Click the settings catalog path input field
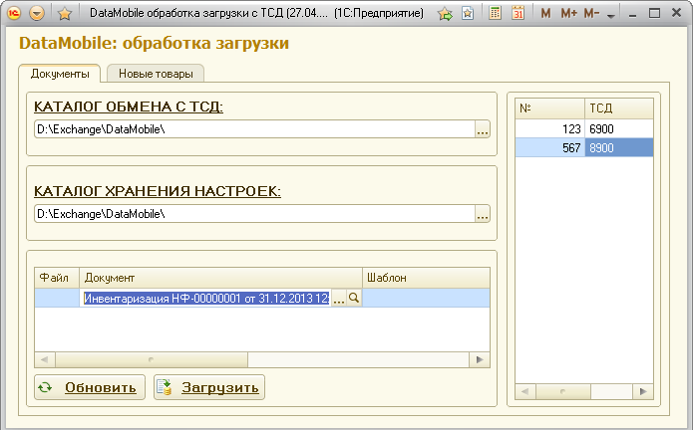Screen dimensions: 693x431 tap(254, 214)
